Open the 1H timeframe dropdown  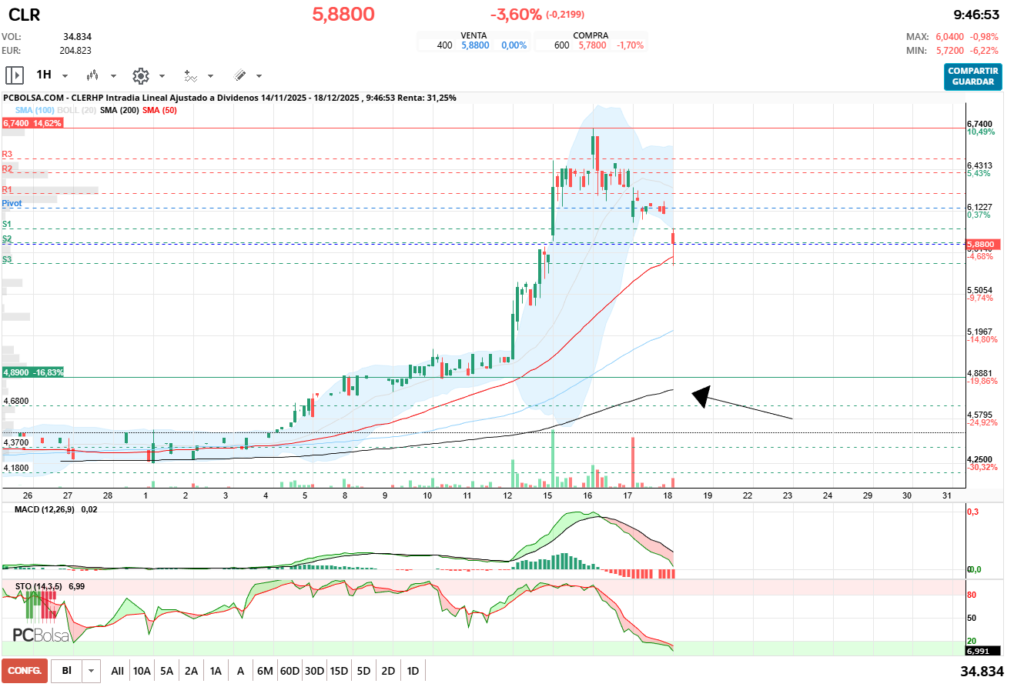click(x=65, y=75)
